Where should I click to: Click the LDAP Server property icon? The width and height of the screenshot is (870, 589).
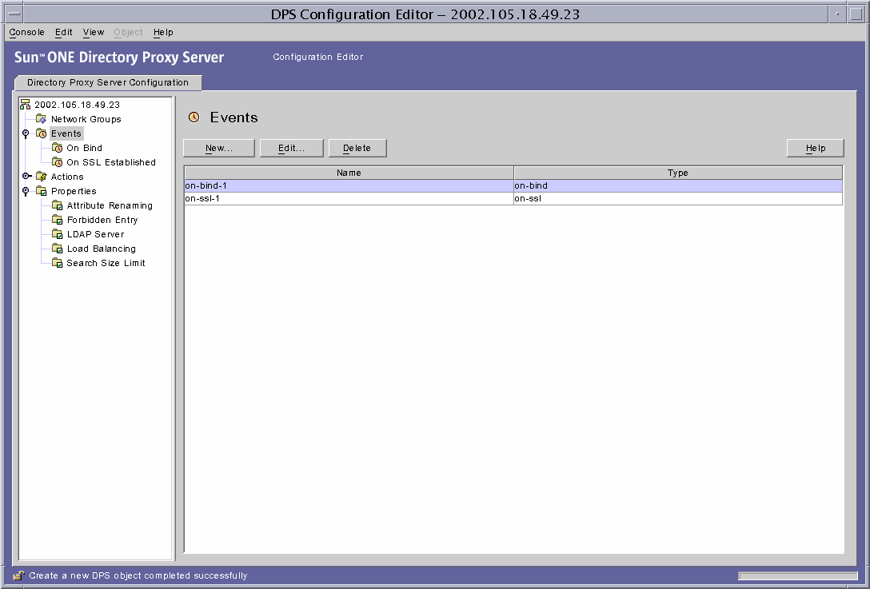57,234
